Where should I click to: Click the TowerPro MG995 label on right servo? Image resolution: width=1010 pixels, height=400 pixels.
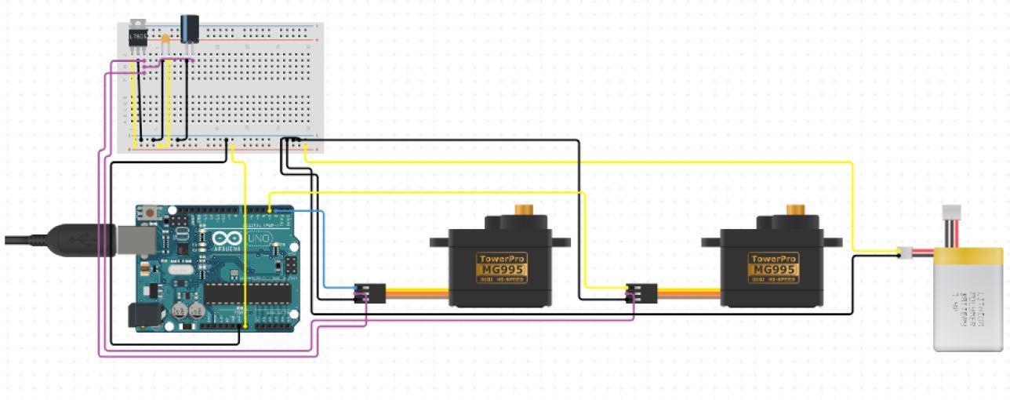773,268
